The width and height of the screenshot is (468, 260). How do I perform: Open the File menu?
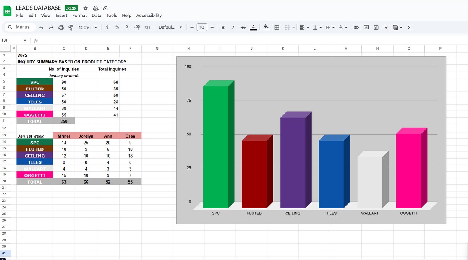[x=19, y=15]
